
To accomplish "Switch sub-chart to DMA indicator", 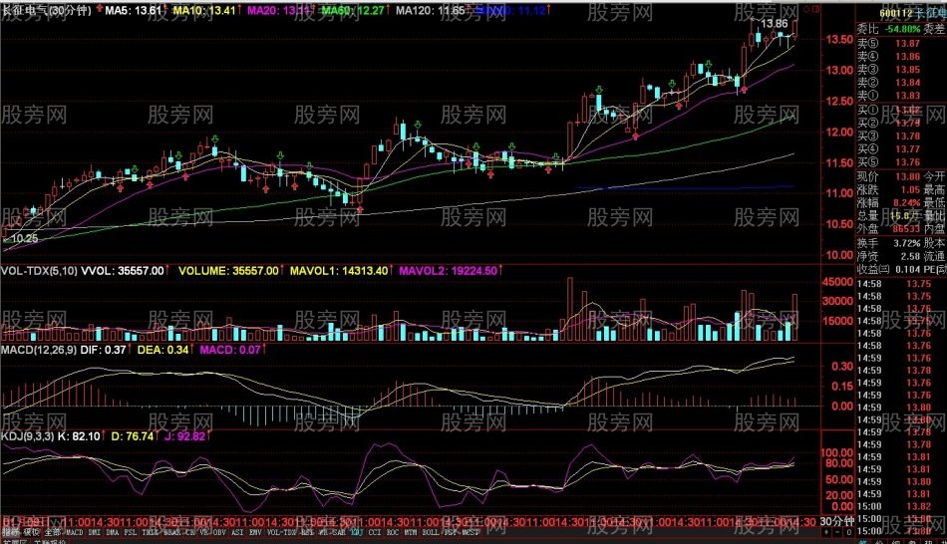I will [x=113, y=532].
